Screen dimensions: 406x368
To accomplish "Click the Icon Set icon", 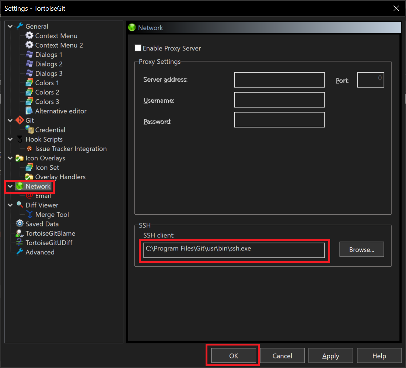I will coord(29,167).
